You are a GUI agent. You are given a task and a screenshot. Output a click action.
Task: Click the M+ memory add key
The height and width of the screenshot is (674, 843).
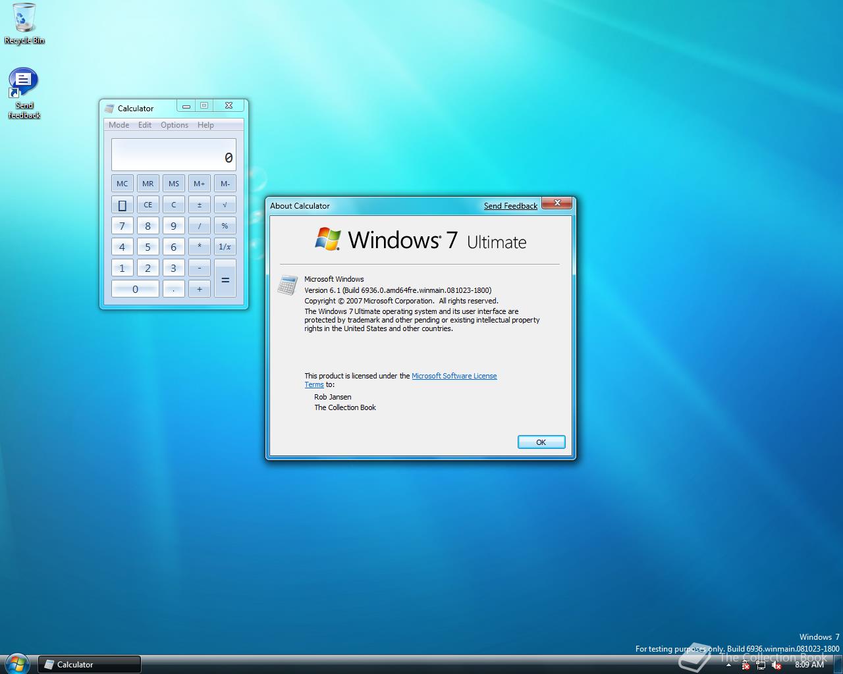[200, 184]
